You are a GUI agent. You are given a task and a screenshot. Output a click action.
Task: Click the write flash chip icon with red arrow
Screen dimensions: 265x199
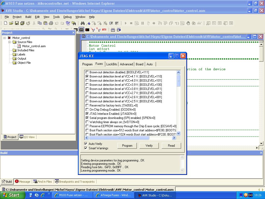coord(87,30)
